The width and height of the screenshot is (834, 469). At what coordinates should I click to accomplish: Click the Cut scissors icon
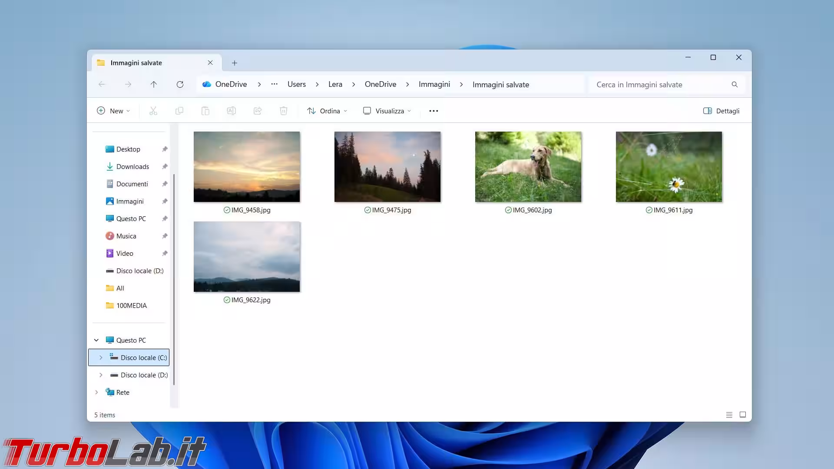pos(153,111)
